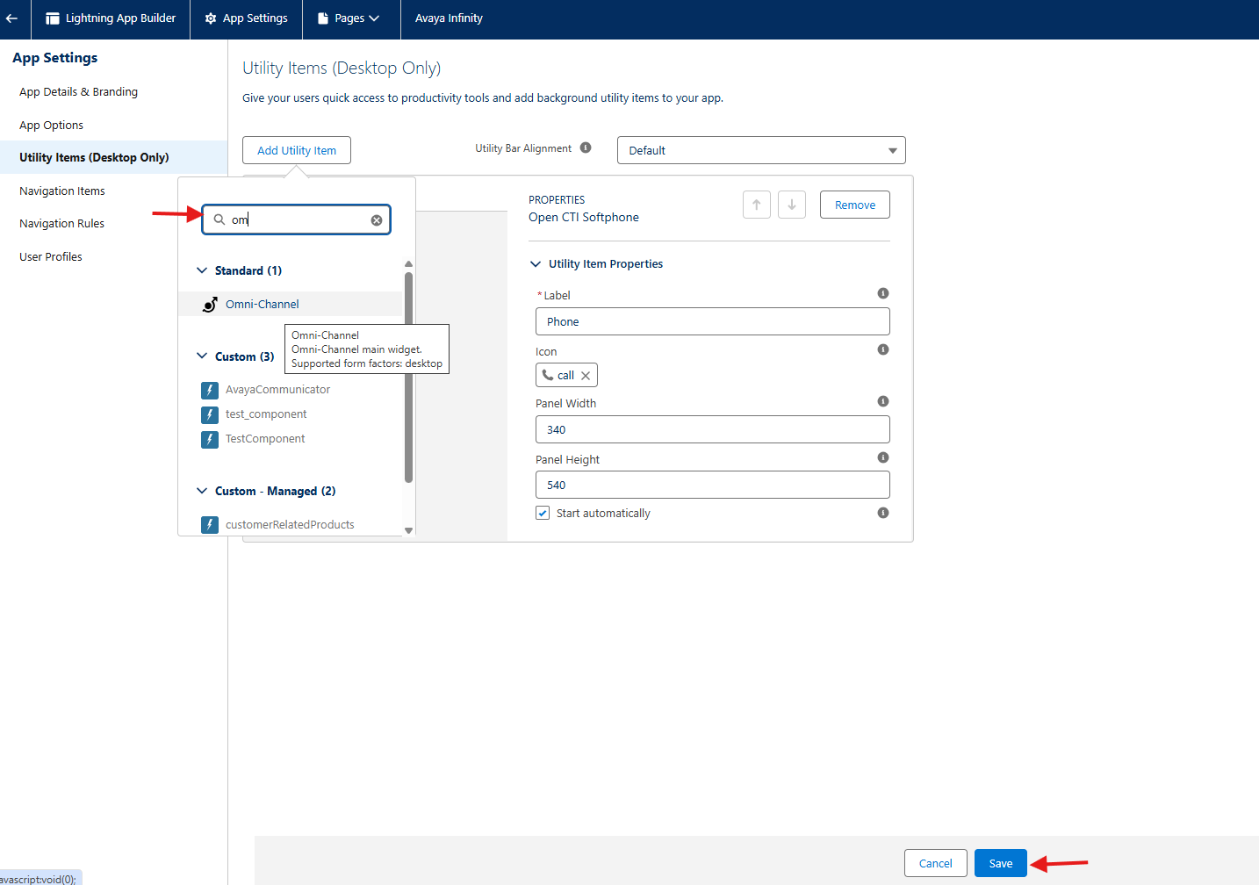The width and height of the screenshot is (1259, 885).
Task: Click into the Label input field
Action: 713,321
